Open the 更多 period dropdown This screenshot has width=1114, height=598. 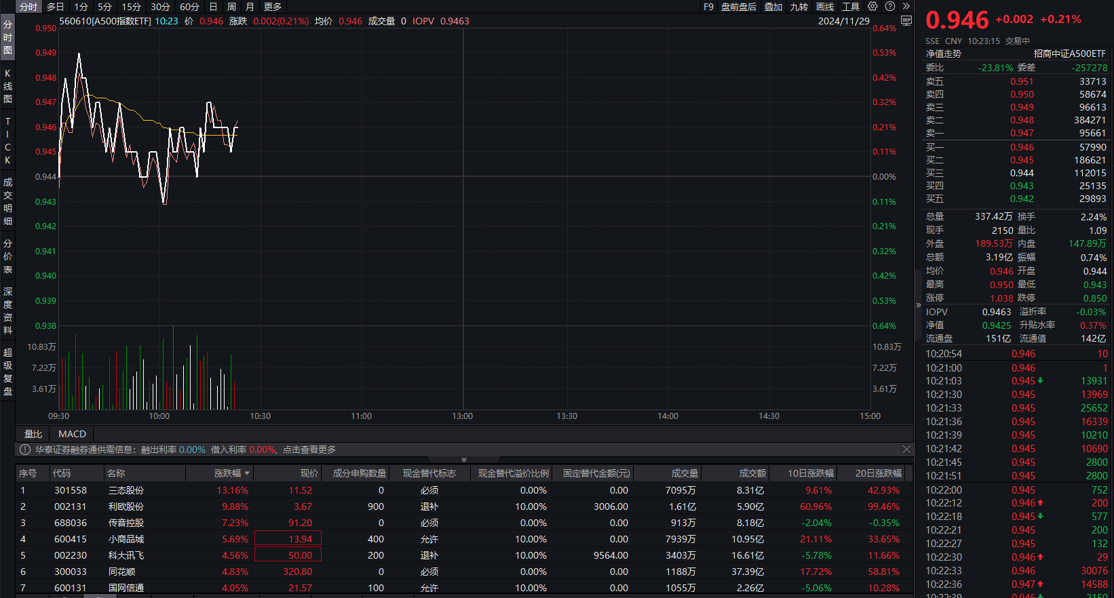(273, 7)
